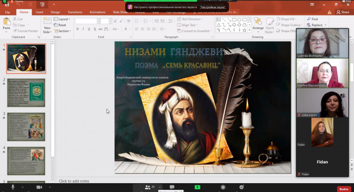Open the Zoom chat icon
The width and height of the screenshot is (354, 192).
pos(172,187)
